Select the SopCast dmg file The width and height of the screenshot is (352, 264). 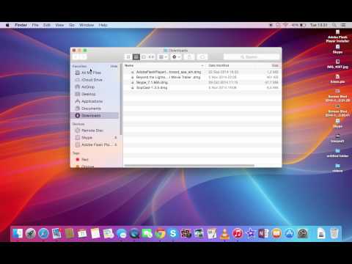[x=202, y=87]
